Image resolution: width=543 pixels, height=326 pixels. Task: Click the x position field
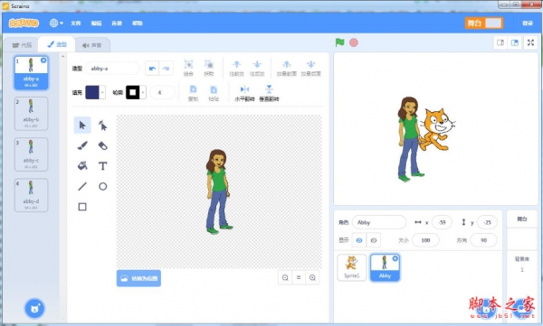pos(442,222)
